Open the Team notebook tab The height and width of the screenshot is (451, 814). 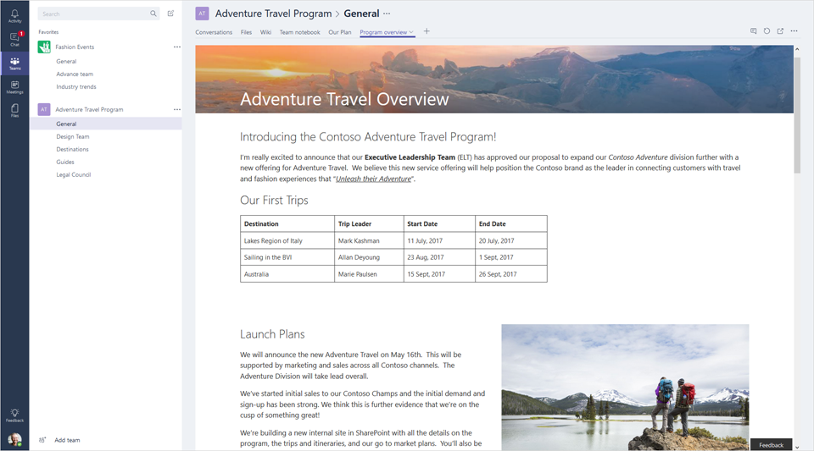tap(300, 32)
